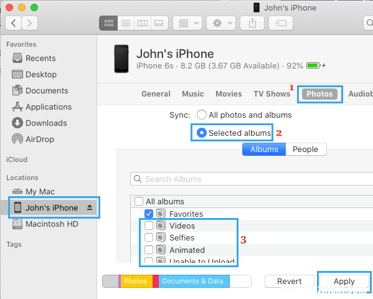Screen dimensions: 373x299
Task: Uncheck the Favorites album checkbox
Action: (x=149, y=214)
